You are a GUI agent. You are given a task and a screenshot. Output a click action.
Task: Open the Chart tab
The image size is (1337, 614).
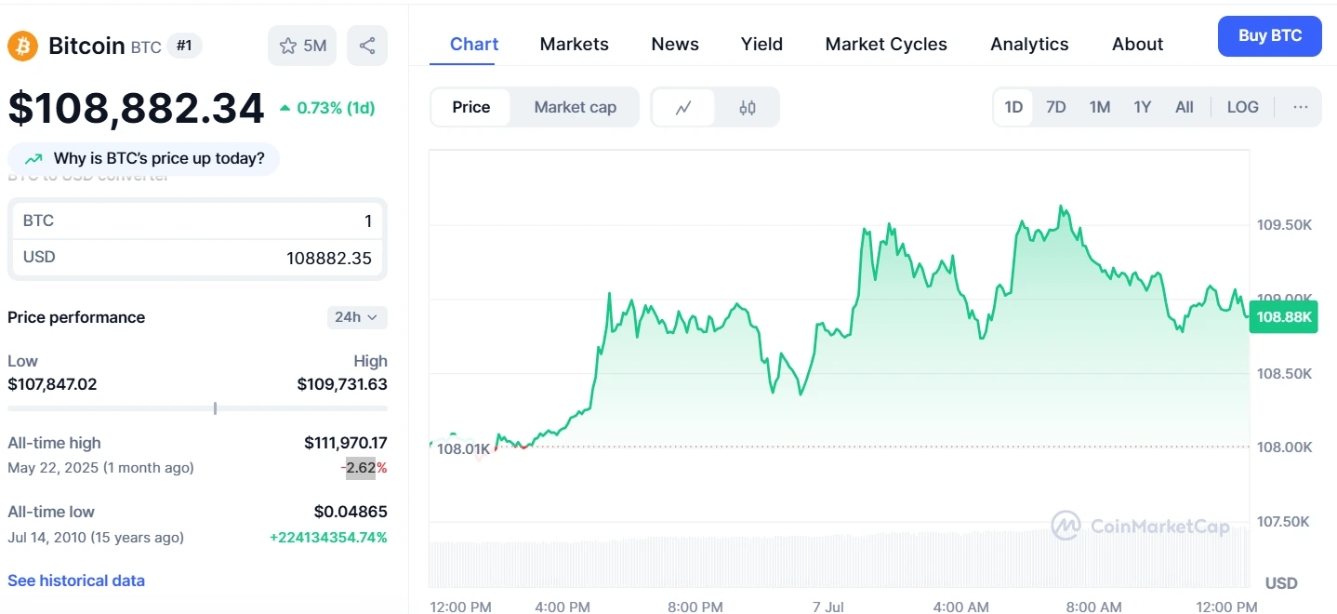[x=474, y=44]
